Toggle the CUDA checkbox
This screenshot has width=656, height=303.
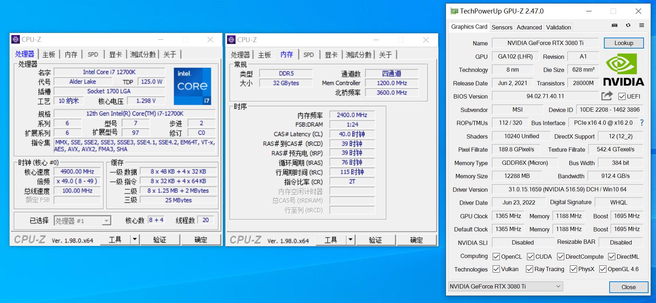531,257
